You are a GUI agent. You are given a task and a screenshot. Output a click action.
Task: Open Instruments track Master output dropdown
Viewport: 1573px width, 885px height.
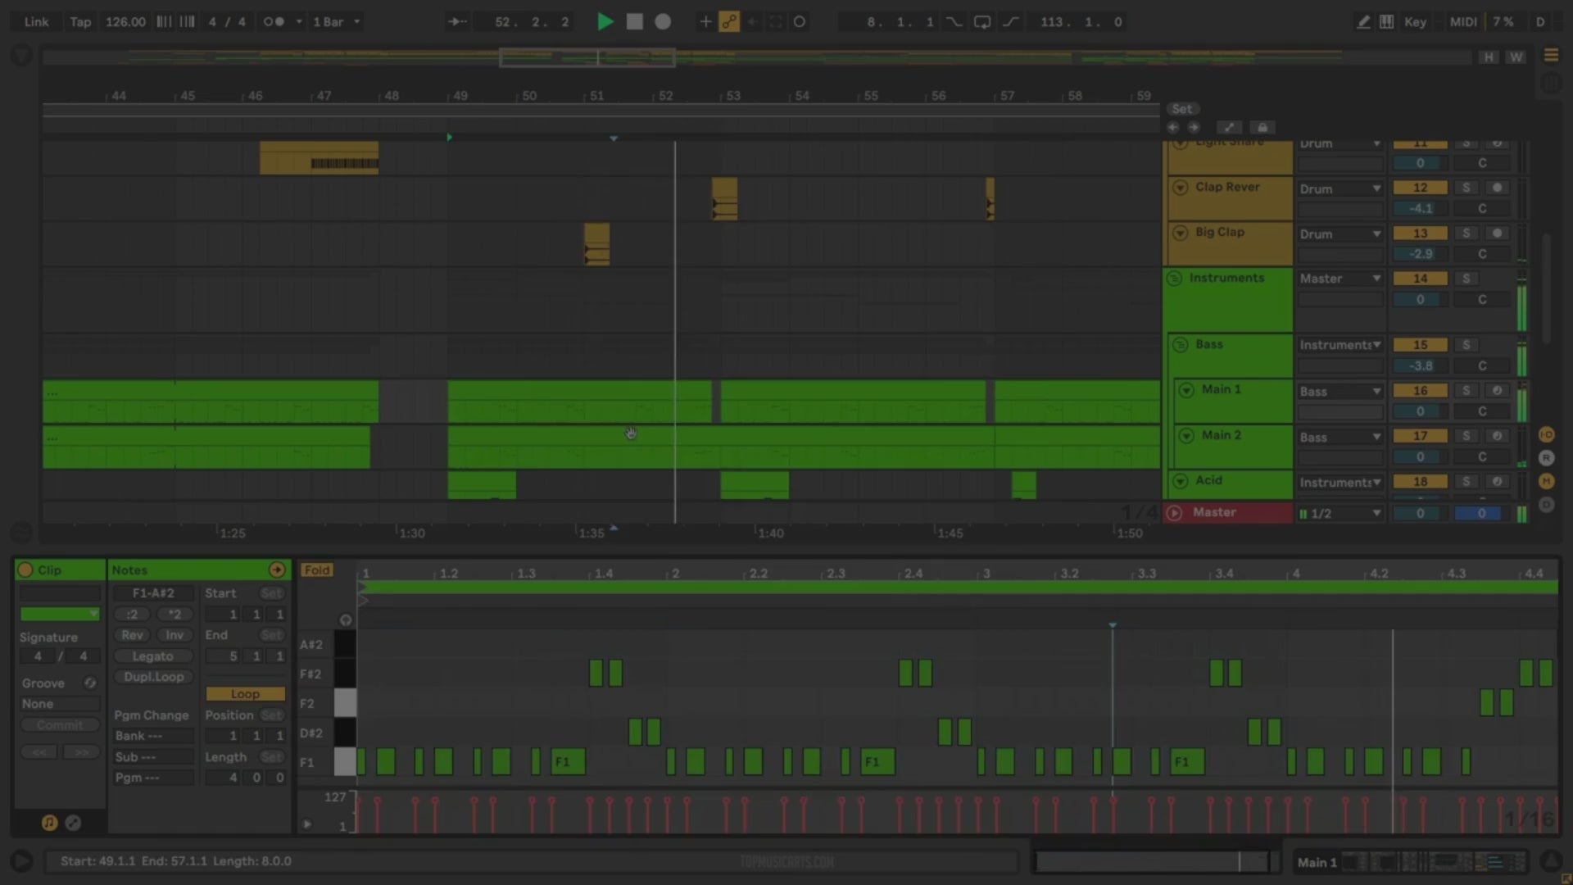click(x=1340, y=279)
